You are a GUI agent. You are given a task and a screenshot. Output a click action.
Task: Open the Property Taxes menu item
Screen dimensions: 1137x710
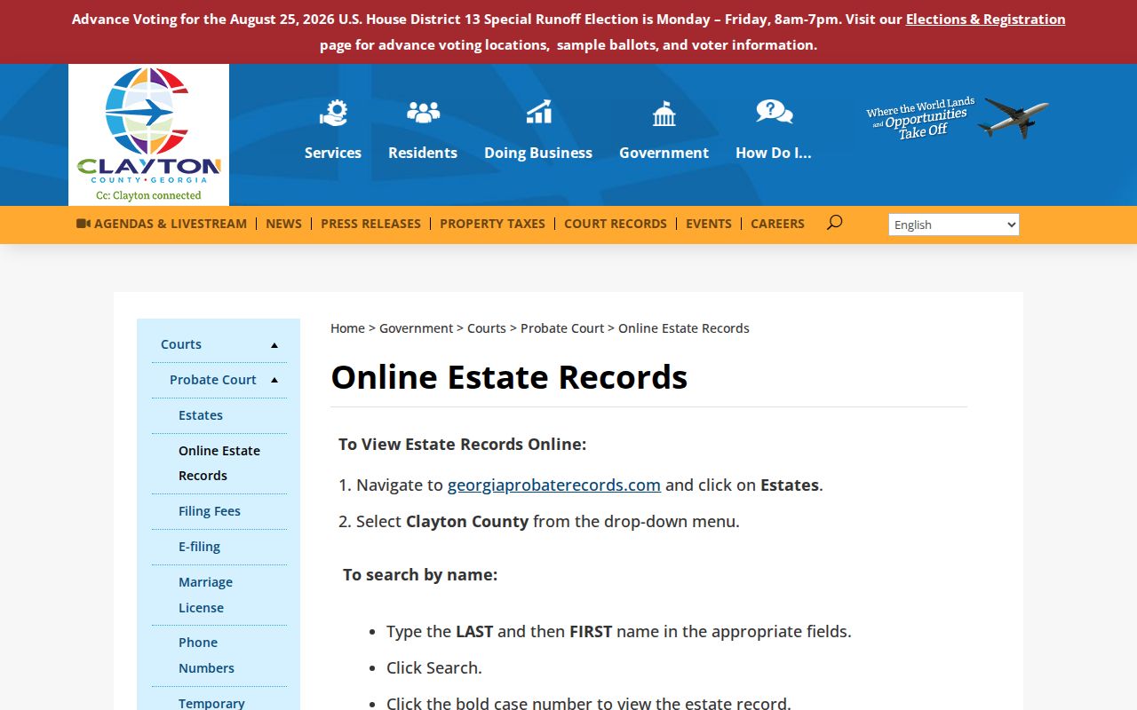tap(492, 224)
